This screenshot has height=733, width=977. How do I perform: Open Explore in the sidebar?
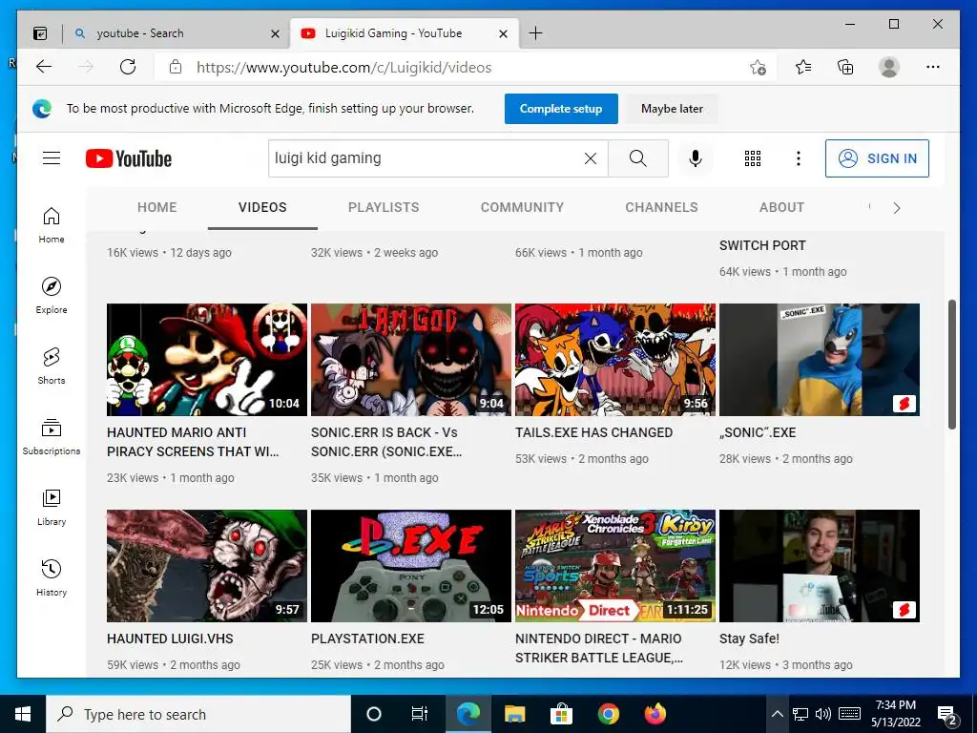[x=52, y=296]
